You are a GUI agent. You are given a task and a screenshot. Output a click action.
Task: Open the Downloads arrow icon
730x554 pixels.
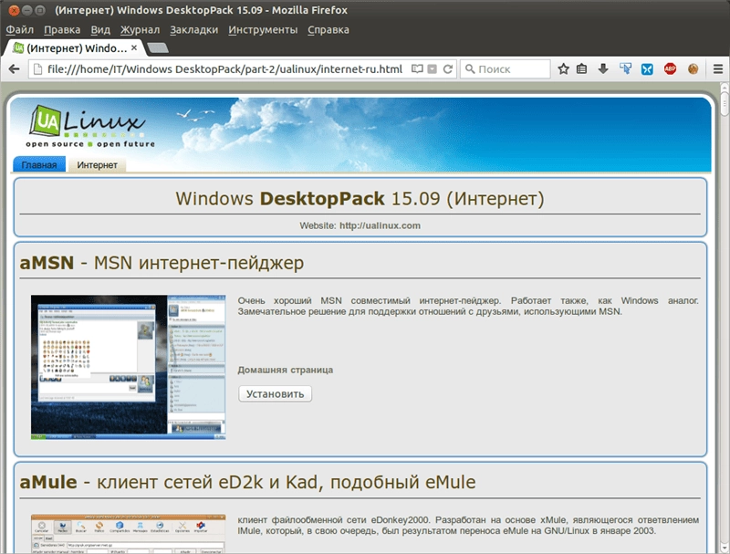[x=603, y=68]
